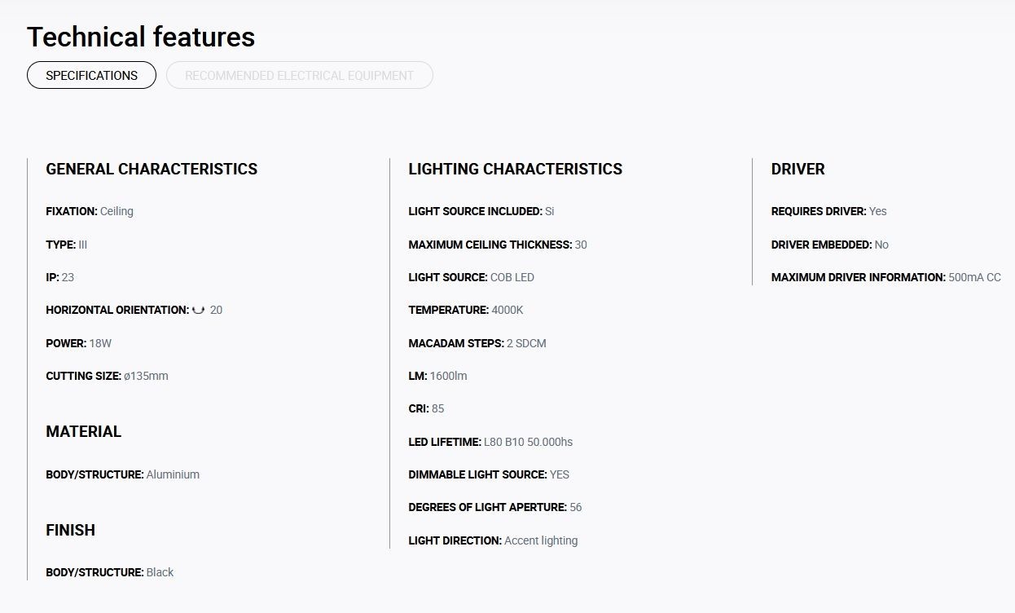Click the FIXATION: Ceiling row
Screen dimensions: 1015x613
pos(90,211)
